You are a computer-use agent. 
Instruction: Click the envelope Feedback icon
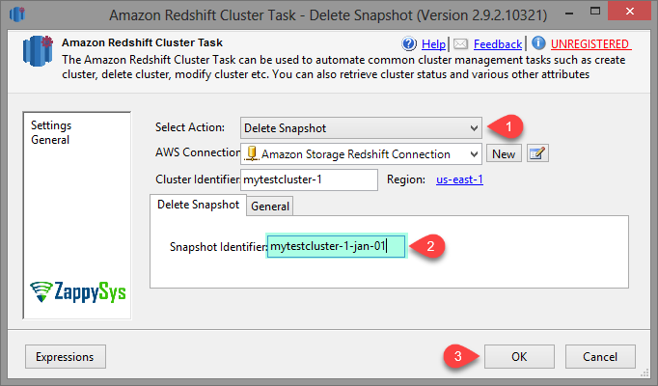coord(461,43)
